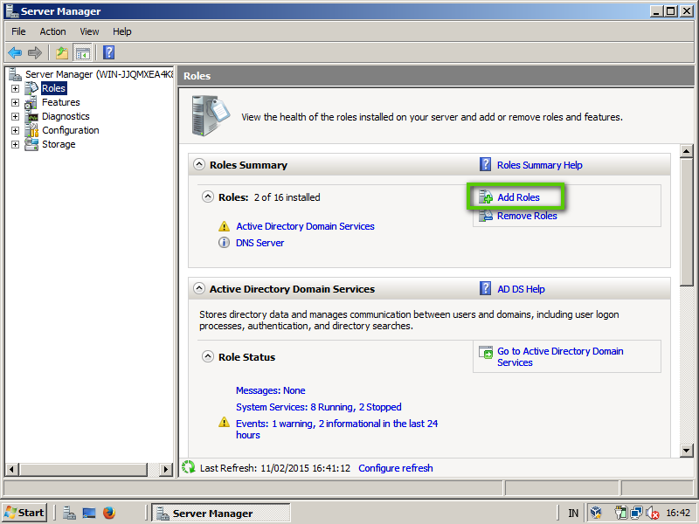
Task: Click the main pane scroll up arrow
Action: pyautogui.click(x=687, y=151)
